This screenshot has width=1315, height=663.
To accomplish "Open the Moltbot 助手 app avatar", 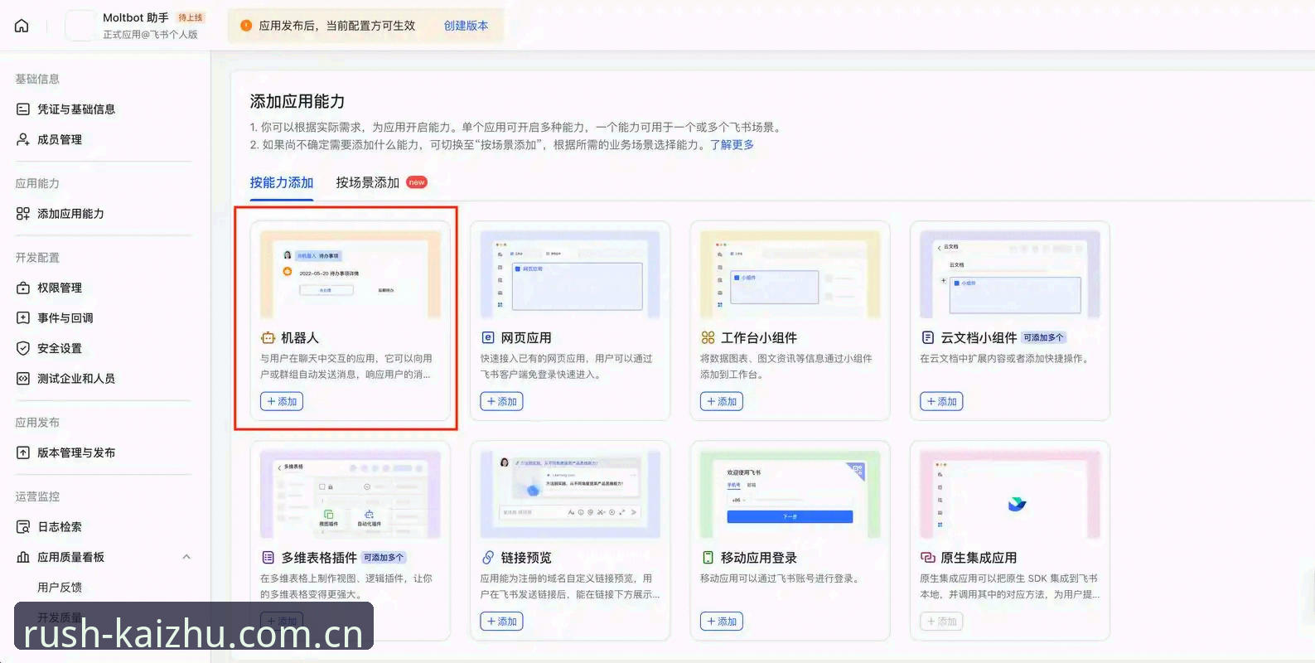I will click(x=80, y=26).
